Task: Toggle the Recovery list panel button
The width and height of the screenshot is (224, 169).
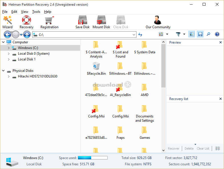Action: pyautogui.click(x=200, y=34)
